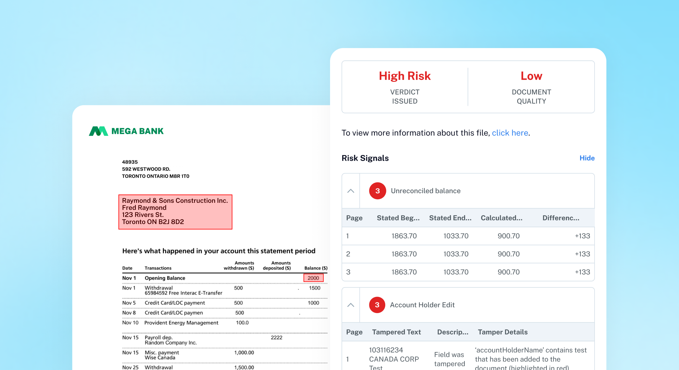Select page 1 row in Unreconciled balance table

click(468, 236)
